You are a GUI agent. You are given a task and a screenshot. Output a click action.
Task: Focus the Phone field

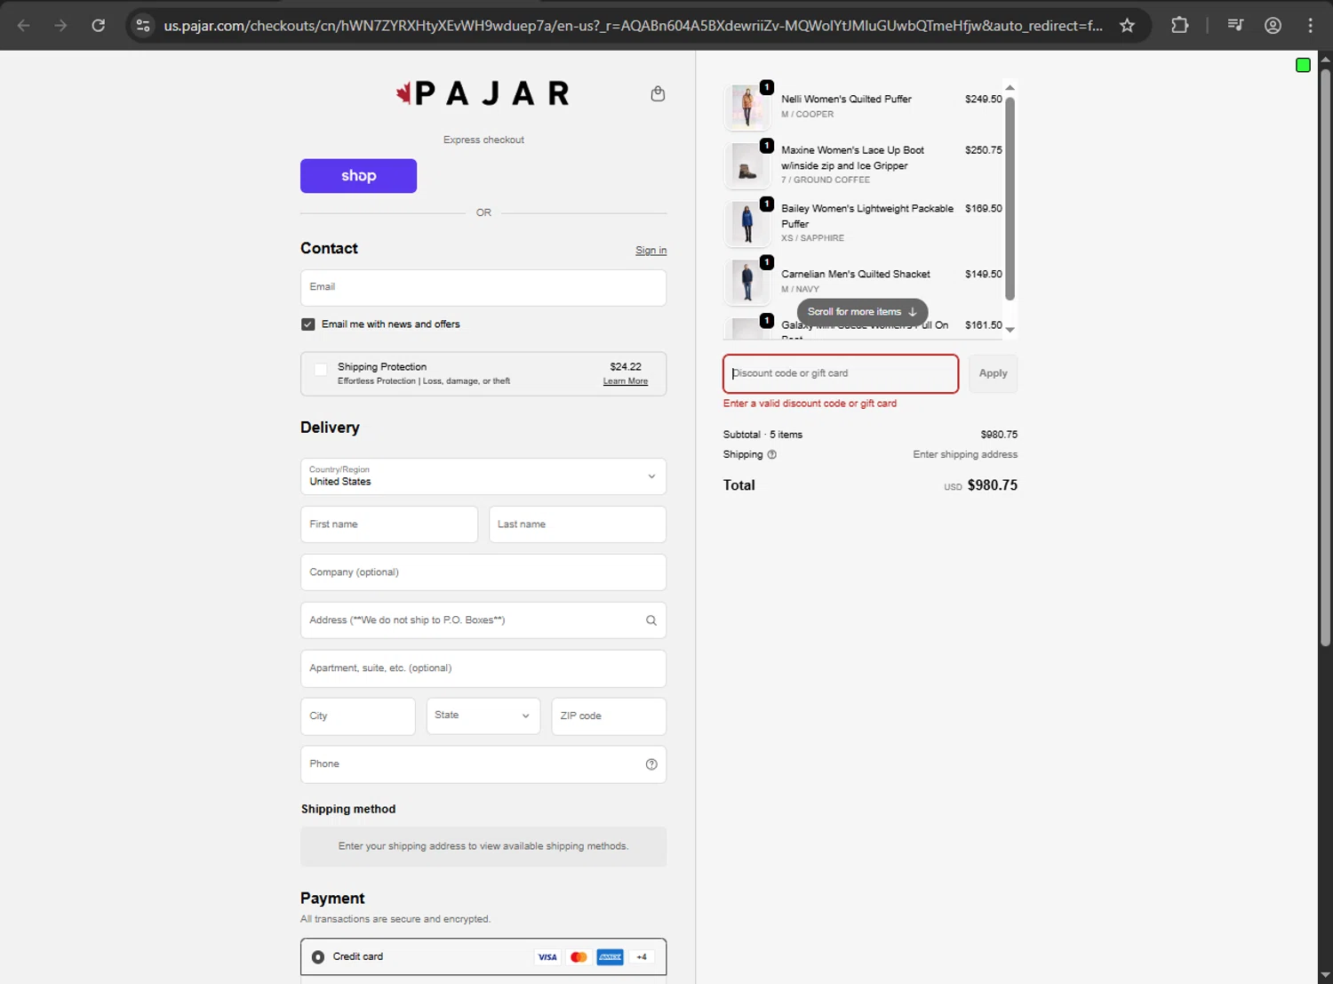(x=483, y=764)
